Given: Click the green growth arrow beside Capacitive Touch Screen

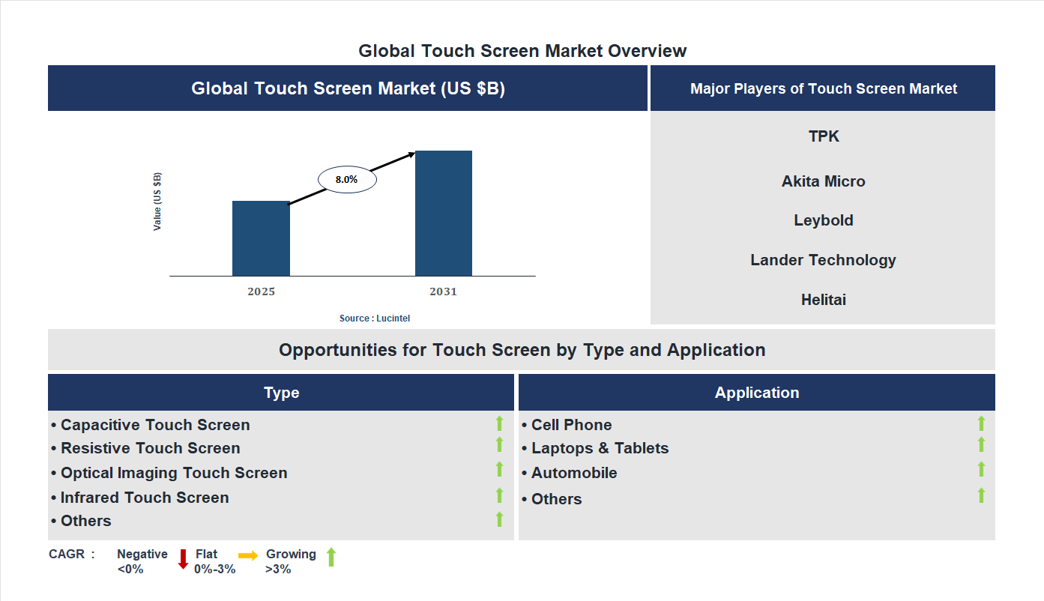Looking at the screenshot, I should coord(499,424).
